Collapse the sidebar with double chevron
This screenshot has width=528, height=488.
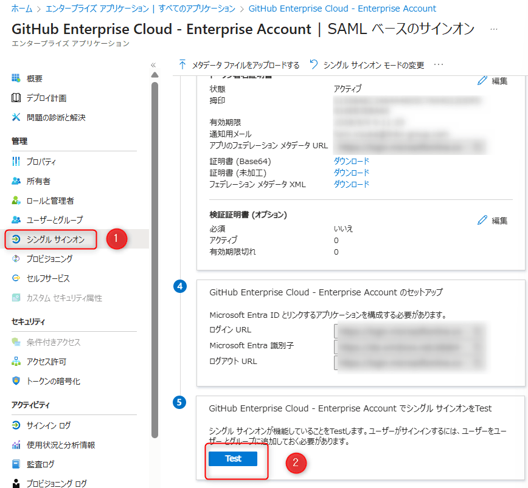153,65
